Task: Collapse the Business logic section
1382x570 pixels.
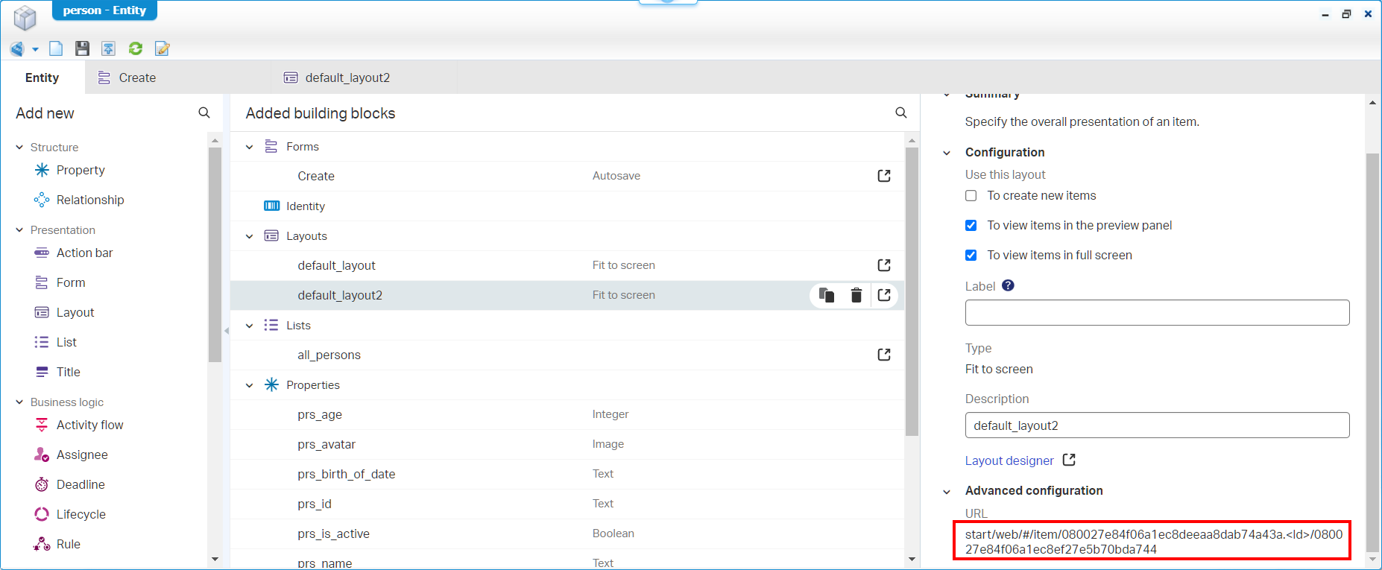Action: (x=20, y=402)
